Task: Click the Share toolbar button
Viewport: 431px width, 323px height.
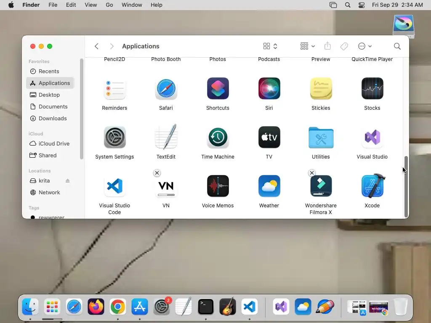Action: (x=327, y=46)
